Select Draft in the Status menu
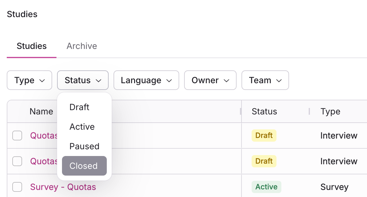This screenshot has height=197, width=367. 79,107
